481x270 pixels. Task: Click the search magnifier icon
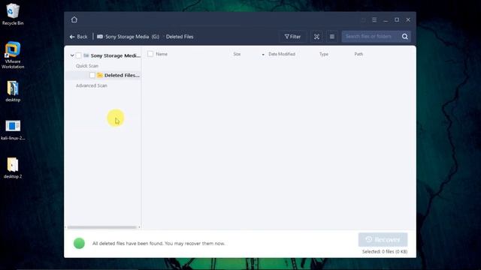pyautogui.click(x=405, y=37)
